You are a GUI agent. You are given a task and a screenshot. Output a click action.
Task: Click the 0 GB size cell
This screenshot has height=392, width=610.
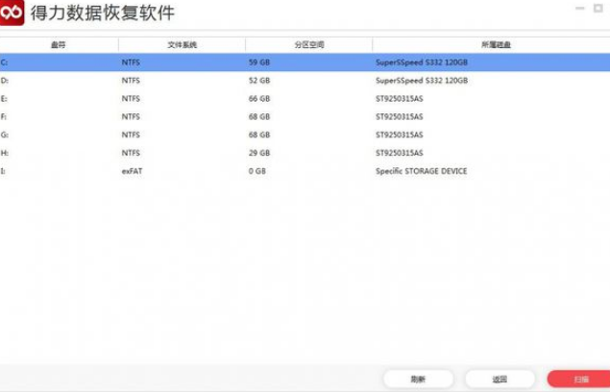257,171
